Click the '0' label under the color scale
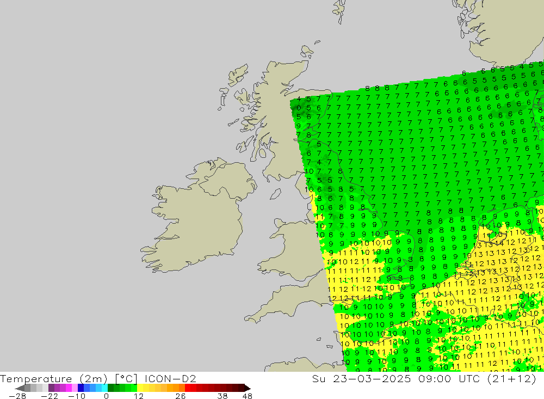Screen dimensions: 544x399 106,396
